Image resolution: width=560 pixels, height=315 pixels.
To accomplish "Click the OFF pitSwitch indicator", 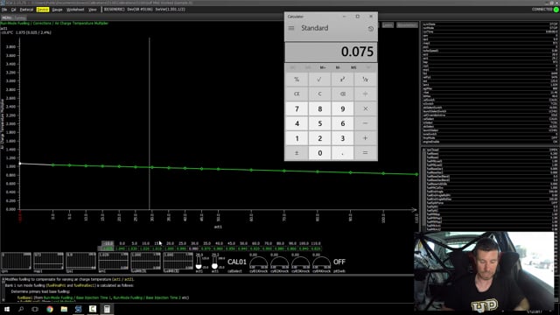I will (x=339, y=262).
